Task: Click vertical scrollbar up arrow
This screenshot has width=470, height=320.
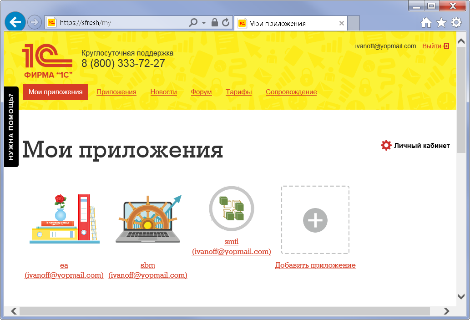Action: pos(461,42)
